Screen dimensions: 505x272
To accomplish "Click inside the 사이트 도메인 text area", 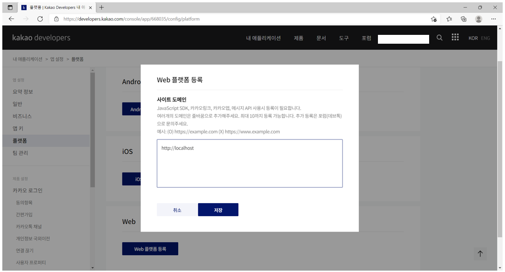I will pos(249,163).
